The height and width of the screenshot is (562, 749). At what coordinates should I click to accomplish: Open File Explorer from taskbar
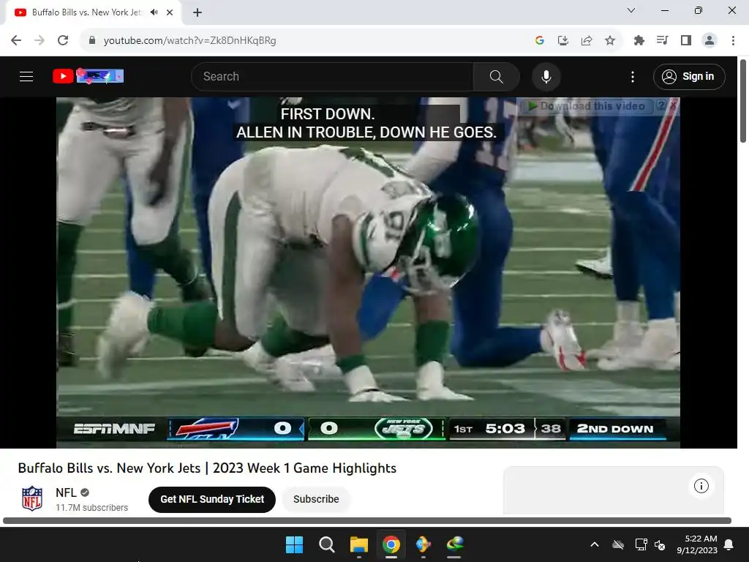pyautogui.click(x=358, y=544)
